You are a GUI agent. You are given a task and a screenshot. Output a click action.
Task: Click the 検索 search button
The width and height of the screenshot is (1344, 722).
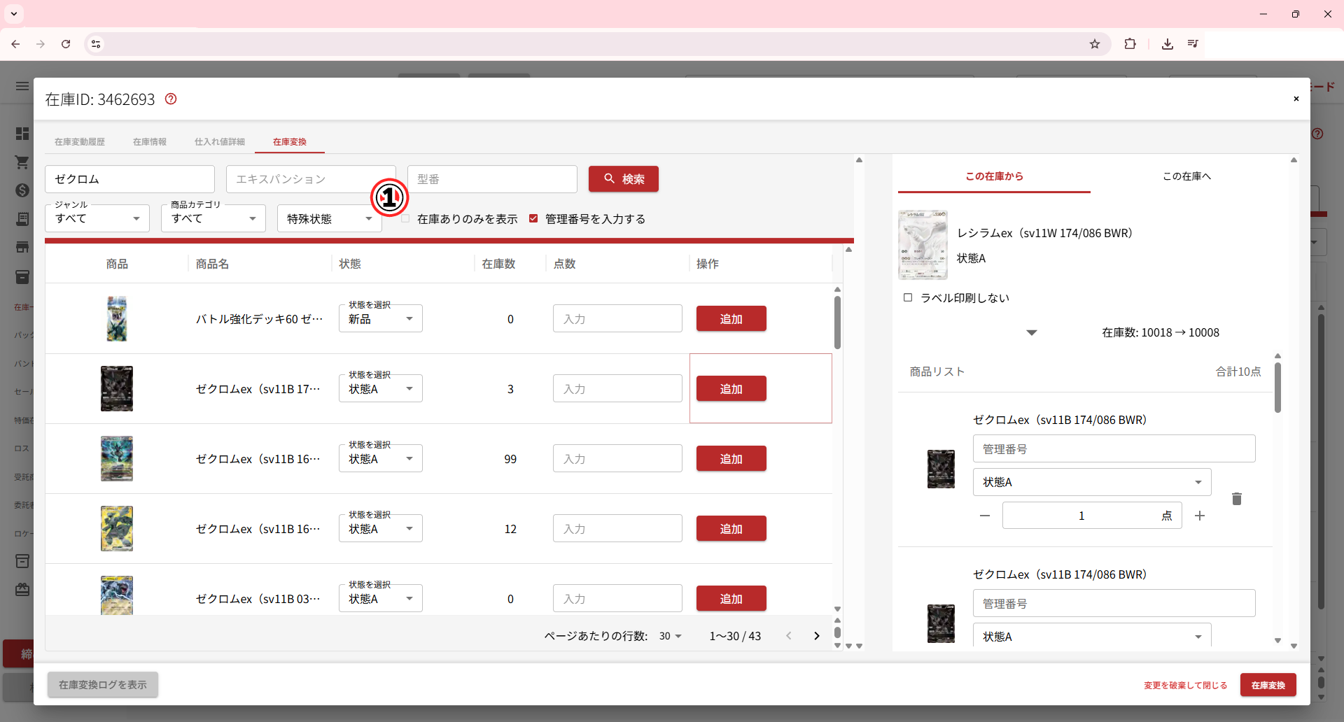tap(623, 179)
